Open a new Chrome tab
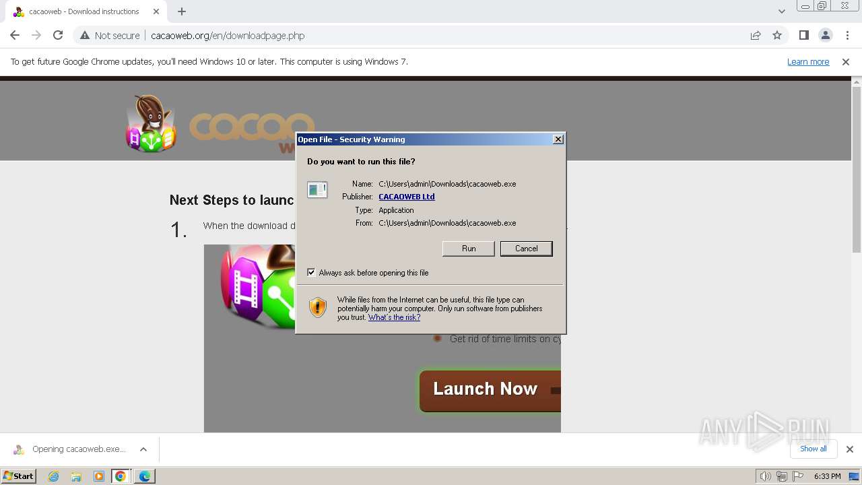This screenshot has width=862, height=485. [182, 11]
